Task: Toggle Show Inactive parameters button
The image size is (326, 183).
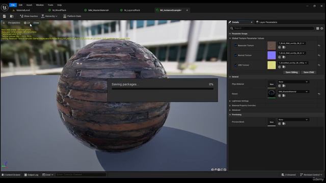Action: 29,16
